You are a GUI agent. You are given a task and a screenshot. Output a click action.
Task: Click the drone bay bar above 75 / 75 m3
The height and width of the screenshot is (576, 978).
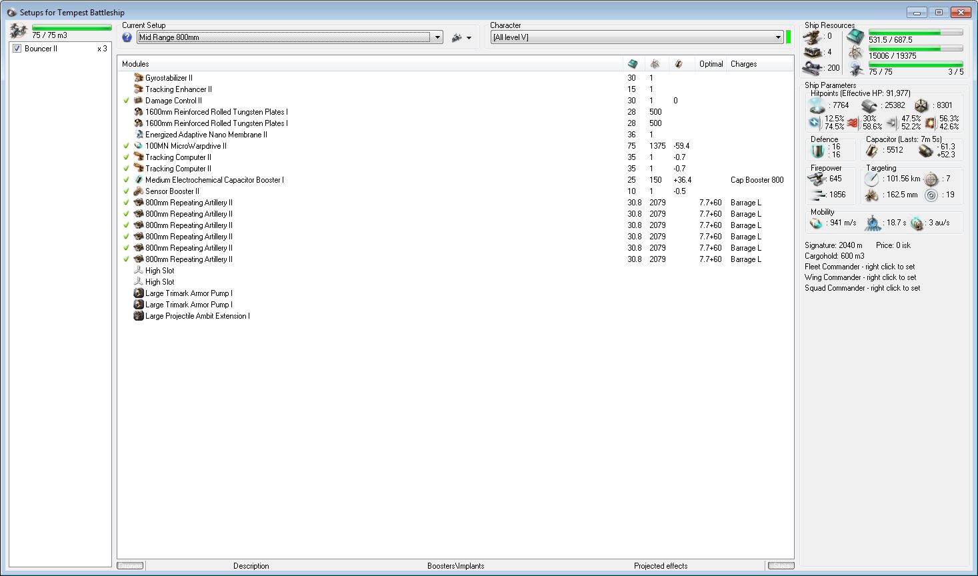point(72,27)
